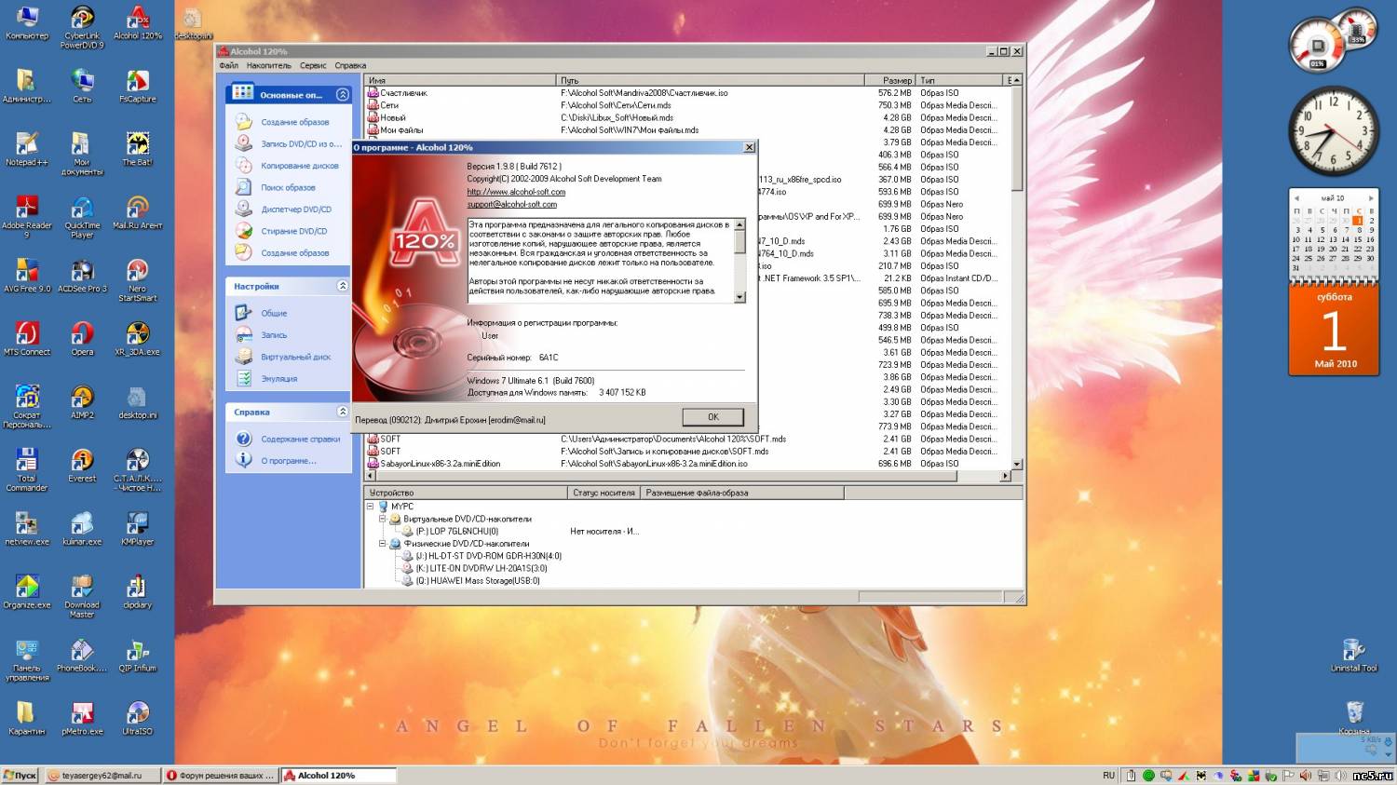This screenshot has width=1397, height=785.
Task: Launch Поиск образов image search
Action: point(288,187)
